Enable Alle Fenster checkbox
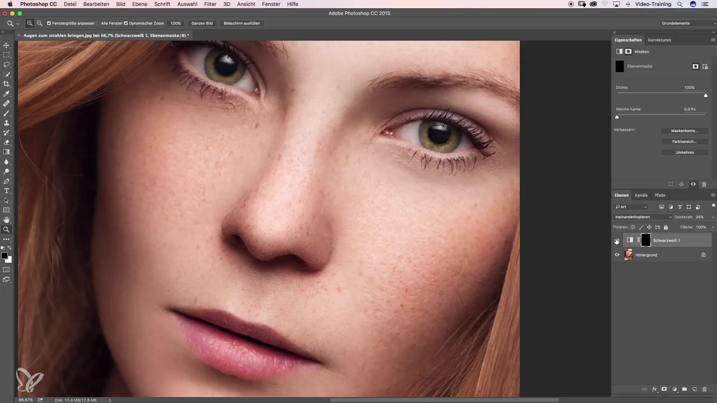Screen dimensions: 717x403 [98, 23]
